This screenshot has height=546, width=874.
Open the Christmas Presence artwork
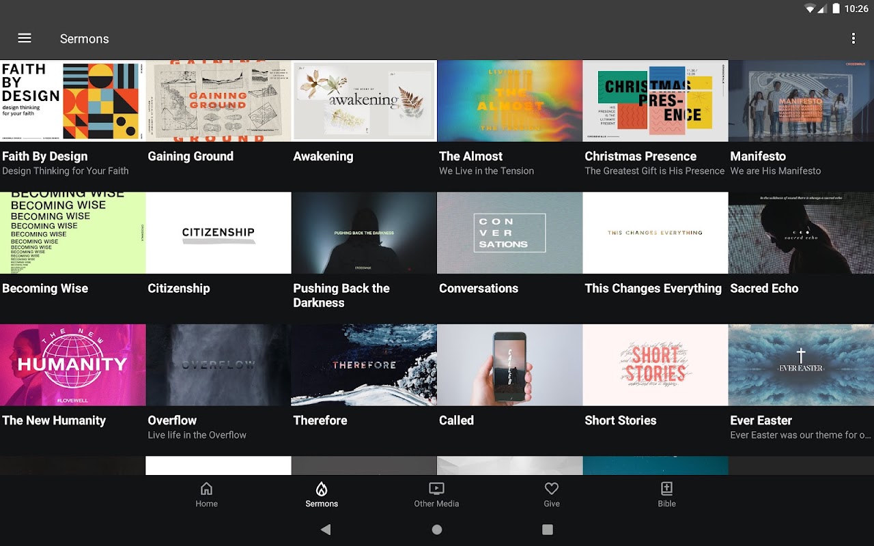click(x=655, y=101)
